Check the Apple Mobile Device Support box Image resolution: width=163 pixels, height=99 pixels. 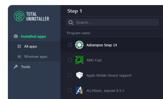(x=70, y=75)
